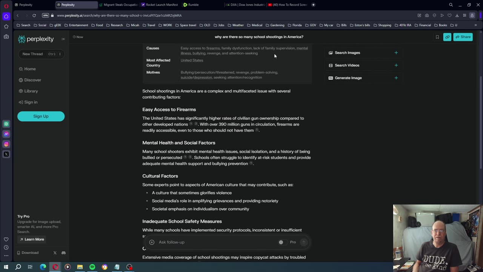Switch to the DJIA Dow Jones tab
The image size is (483, 272).
pos(245,5)
